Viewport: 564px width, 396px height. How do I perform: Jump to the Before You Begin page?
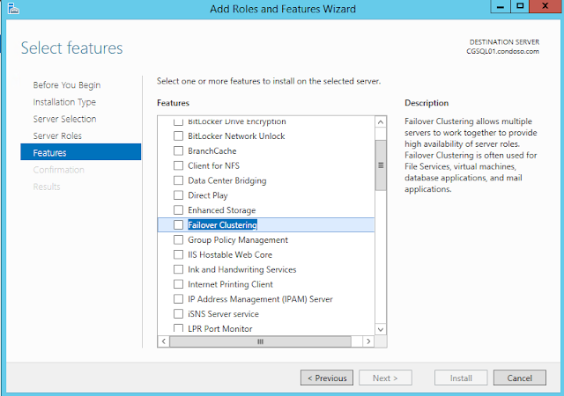67,85
